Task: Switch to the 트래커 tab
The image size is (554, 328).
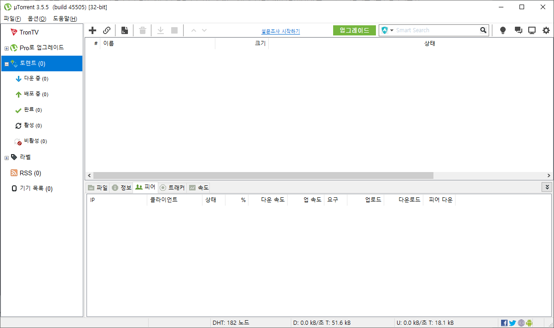Action: pos(172,188)
